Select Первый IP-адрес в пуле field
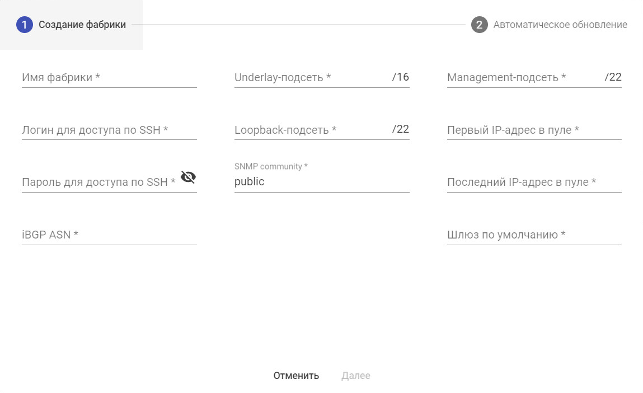Screen dimensions: 643x393 (x=534, y=130)
